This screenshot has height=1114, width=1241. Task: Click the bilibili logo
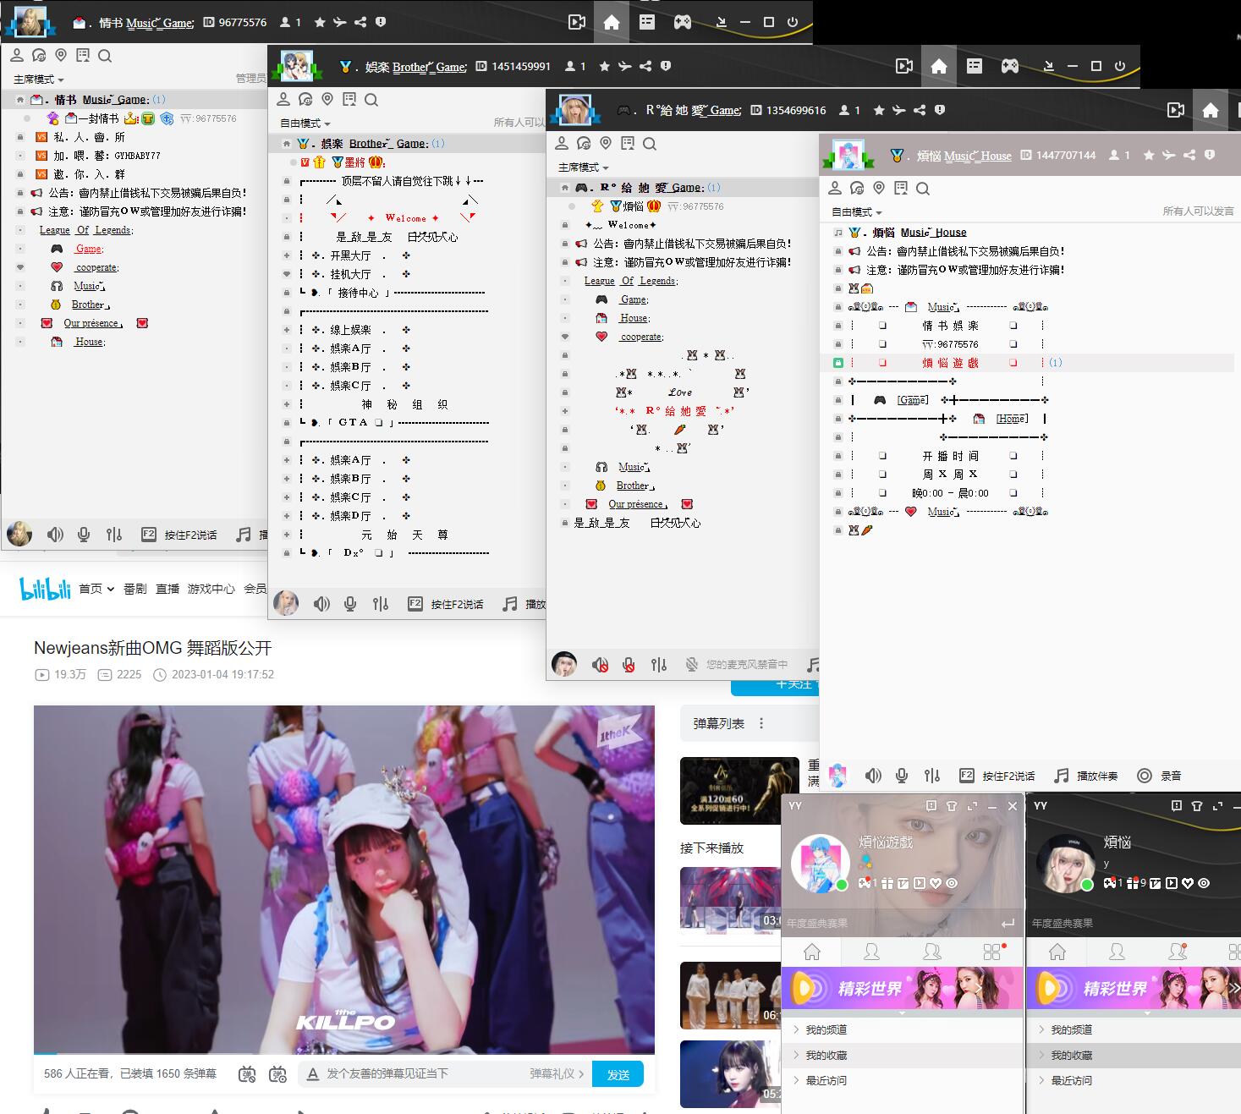(45, 589)
